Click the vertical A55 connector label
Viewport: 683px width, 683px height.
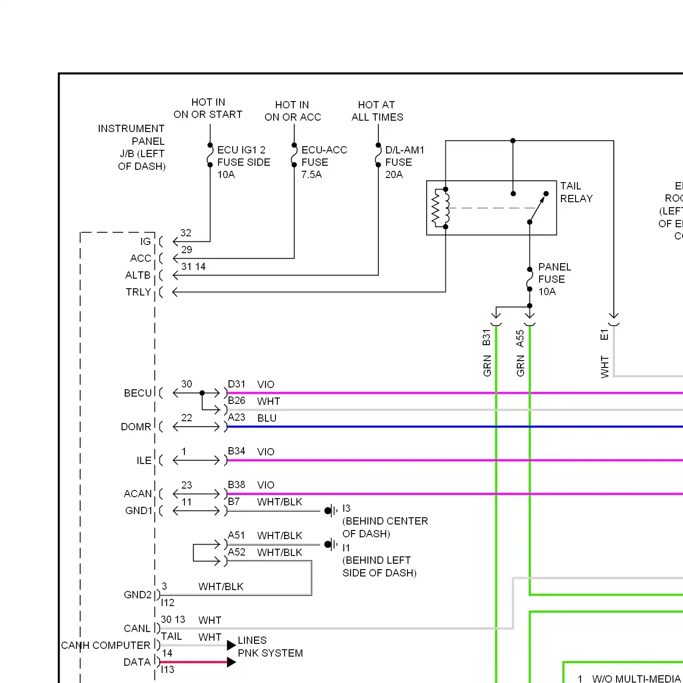tap(520, 339)
